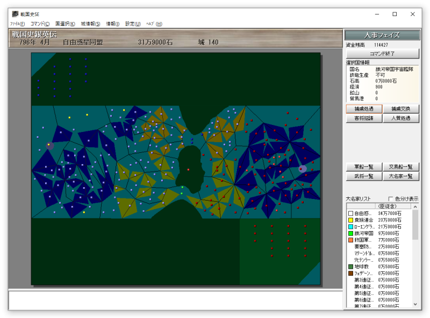The width and height of the screenshot is (430, 318).
Task: Click the 大名家リスト scrollbar thumb
Action: tap(415, 225)
